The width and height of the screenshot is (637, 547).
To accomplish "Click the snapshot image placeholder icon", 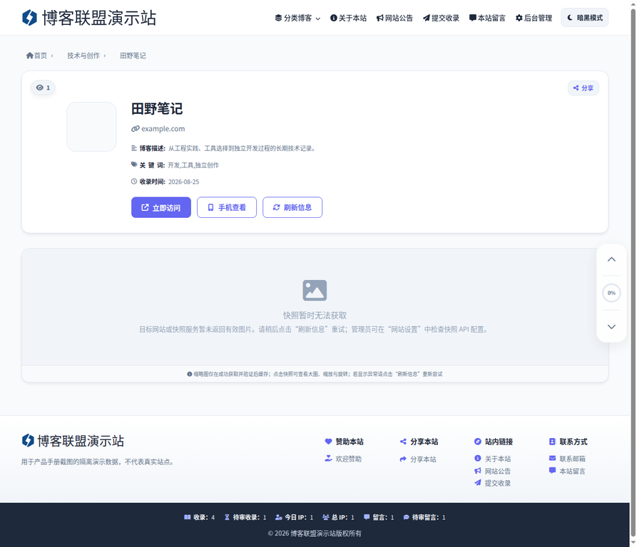I will pos(315,291).
